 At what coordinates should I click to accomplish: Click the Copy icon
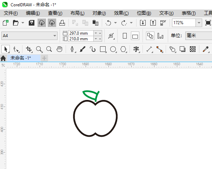click(85, 23)
